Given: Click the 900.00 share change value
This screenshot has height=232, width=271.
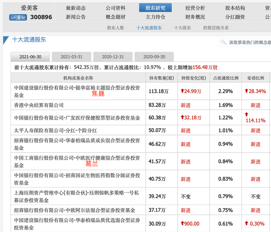Looking at the screenshot, I should 190,224.
